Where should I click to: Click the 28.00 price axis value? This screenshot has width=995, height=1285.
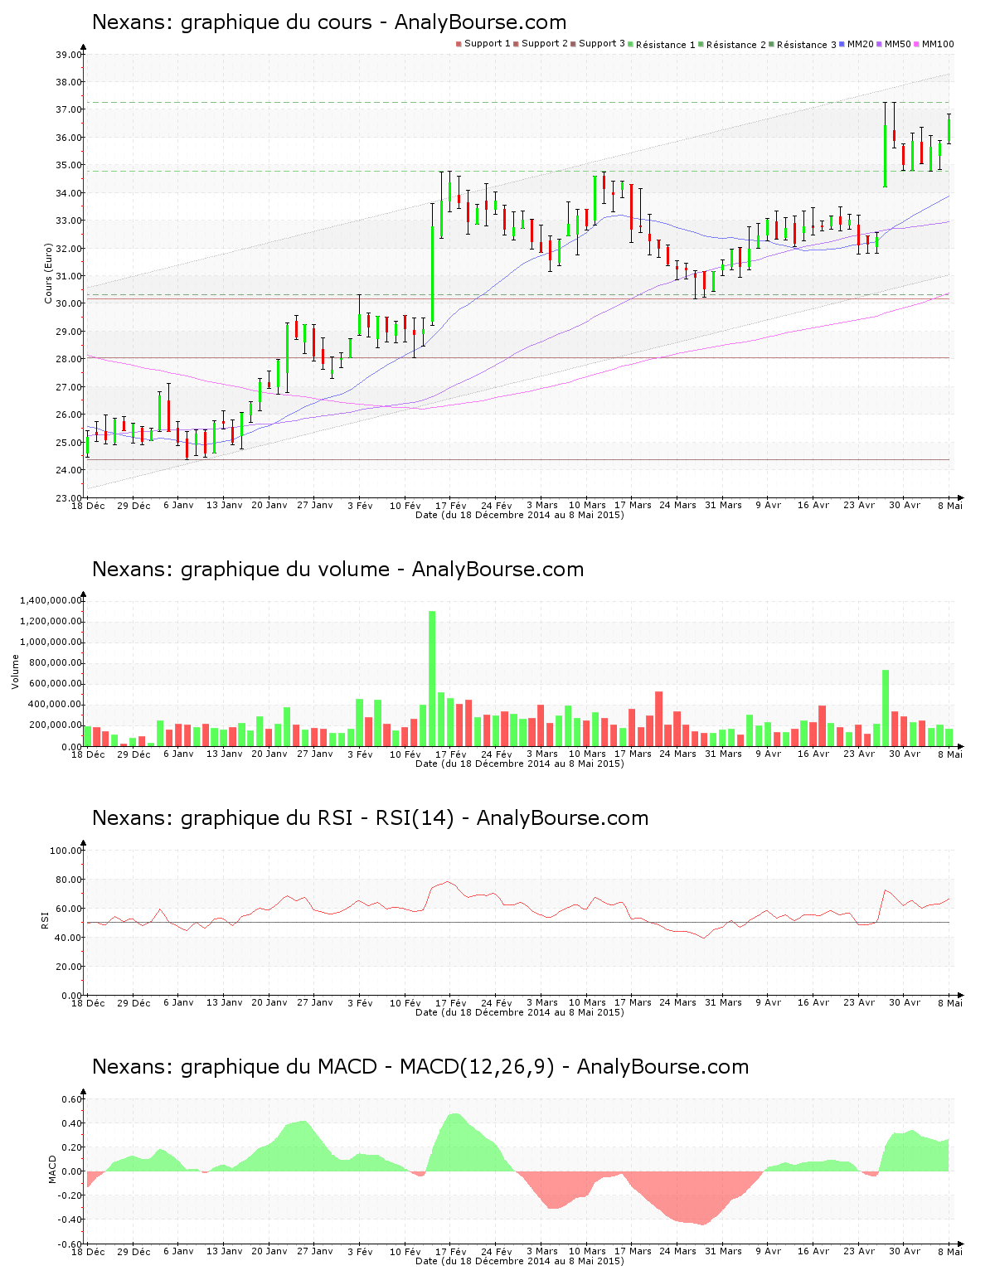69,359
